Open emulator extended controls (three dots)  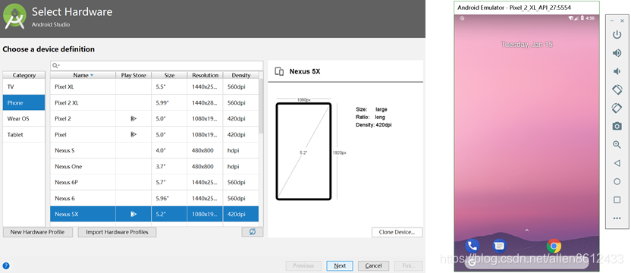tap(617, 218)
